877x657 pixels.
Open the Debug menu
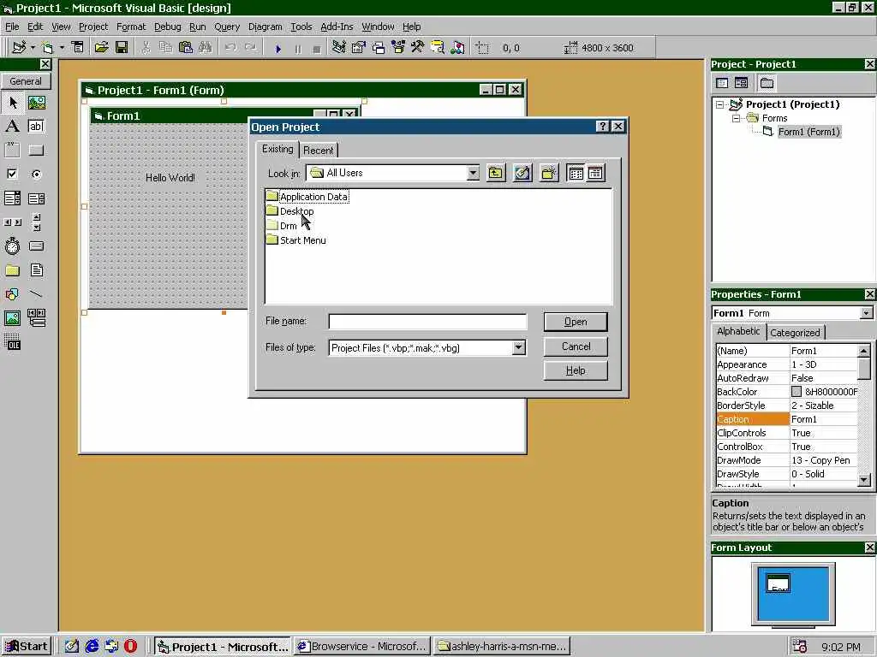pyautogui.click(x=167, y=27)
